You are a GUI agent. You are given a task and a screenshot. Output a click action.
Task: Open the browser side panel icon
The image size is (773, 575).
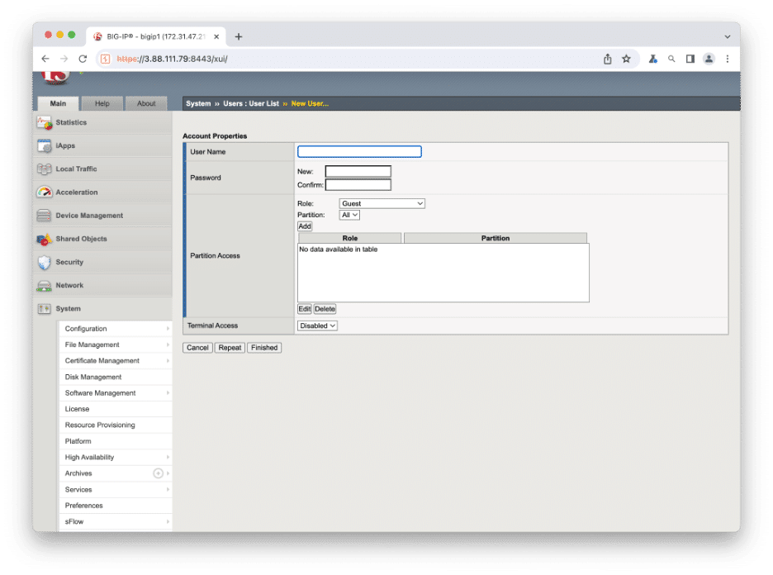[x=690, y=59]
